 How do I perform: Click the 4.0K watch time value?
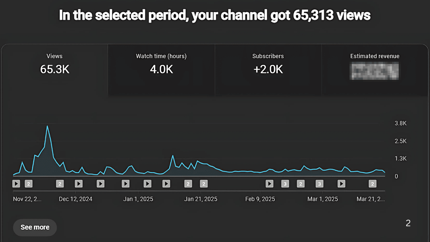[x=161, y=69]
